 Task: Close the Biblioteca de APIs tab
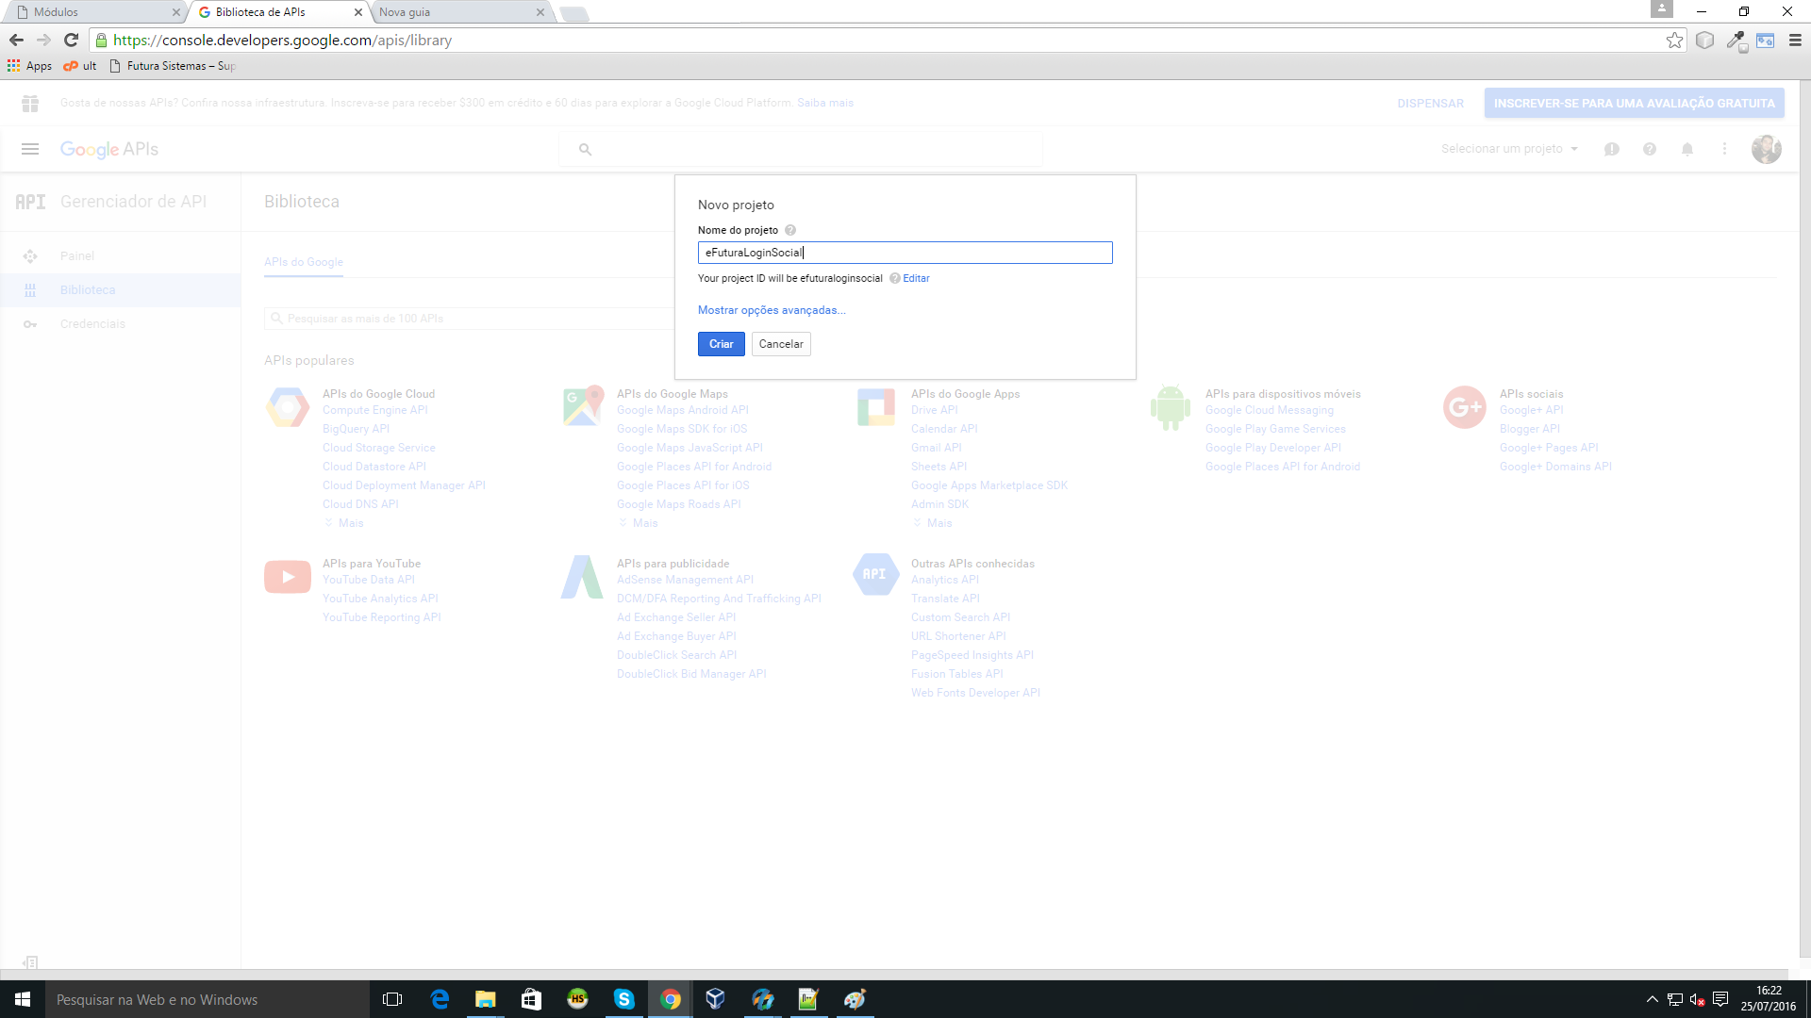click(x=358, y=12)
